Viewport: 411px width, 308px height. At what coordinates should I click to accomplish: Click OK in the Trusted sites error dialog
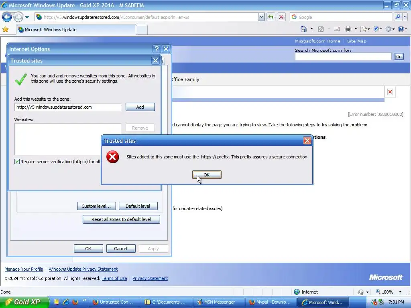tap(207, 175)
